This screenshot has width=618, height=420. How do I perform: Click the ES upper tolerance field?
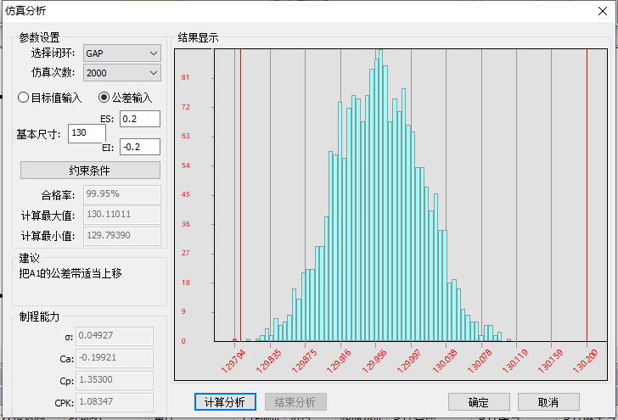click(x=139, y=120)
